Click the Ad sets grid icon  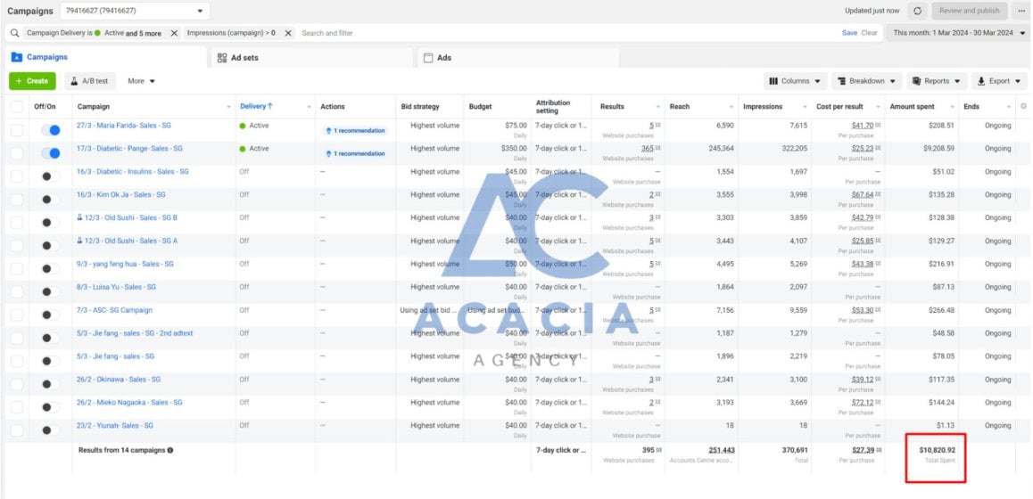pos(222,58)
